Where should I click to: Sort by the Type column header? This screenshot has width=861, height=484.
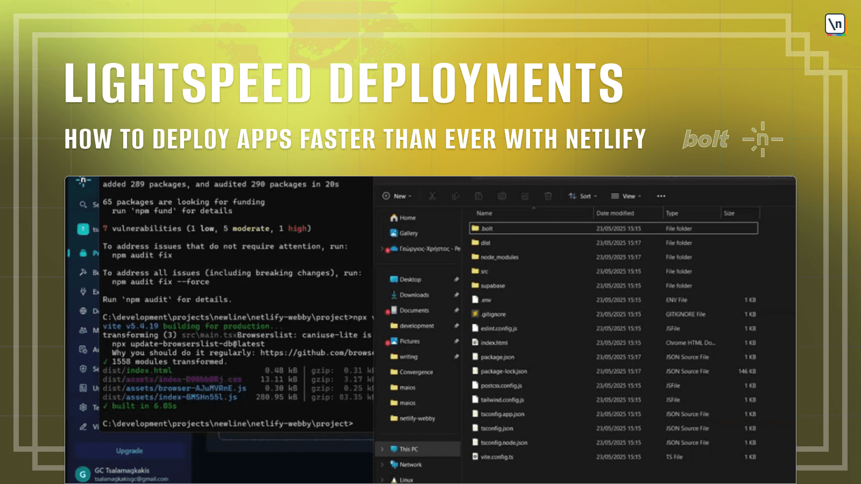pos(672,213)
